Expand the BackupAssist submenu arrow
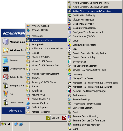This screenshot has height=131, width=123. (66, 44)
